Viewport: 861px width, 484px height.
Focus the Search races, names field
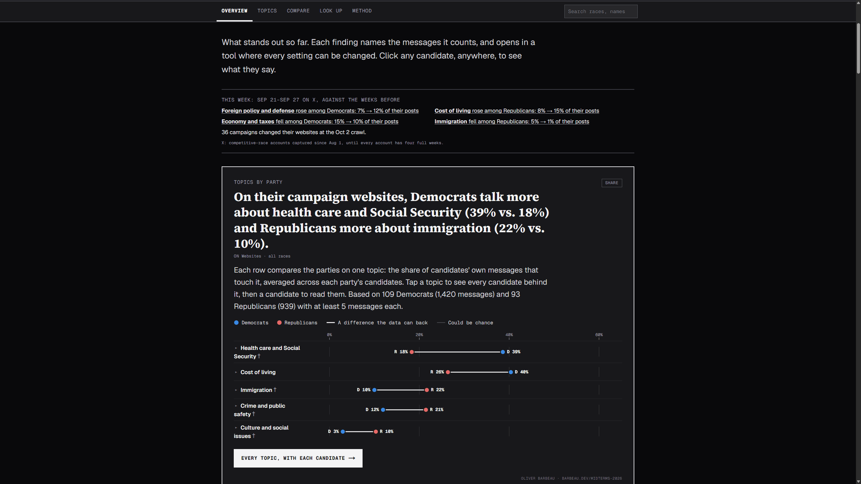pos(601,11)
